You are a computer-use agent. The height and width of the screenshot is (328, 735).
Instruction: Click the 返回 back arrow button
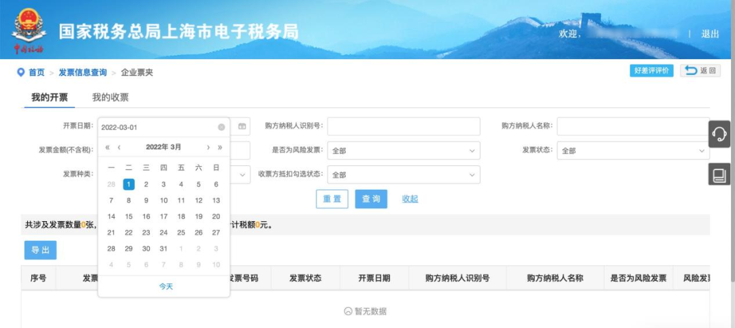pos(700,71)
